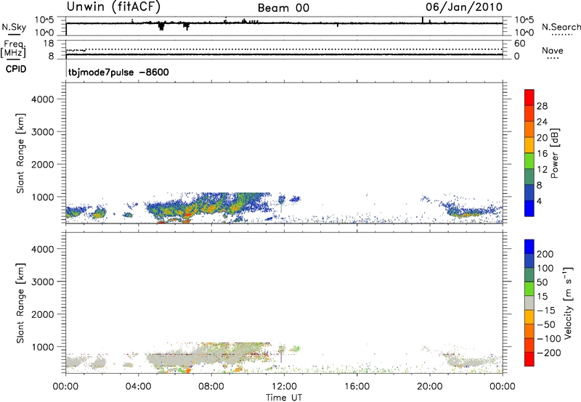581x402 pixels.
Task: Click the '-50' label on Velocity colorbar
Action: point(546,324)
